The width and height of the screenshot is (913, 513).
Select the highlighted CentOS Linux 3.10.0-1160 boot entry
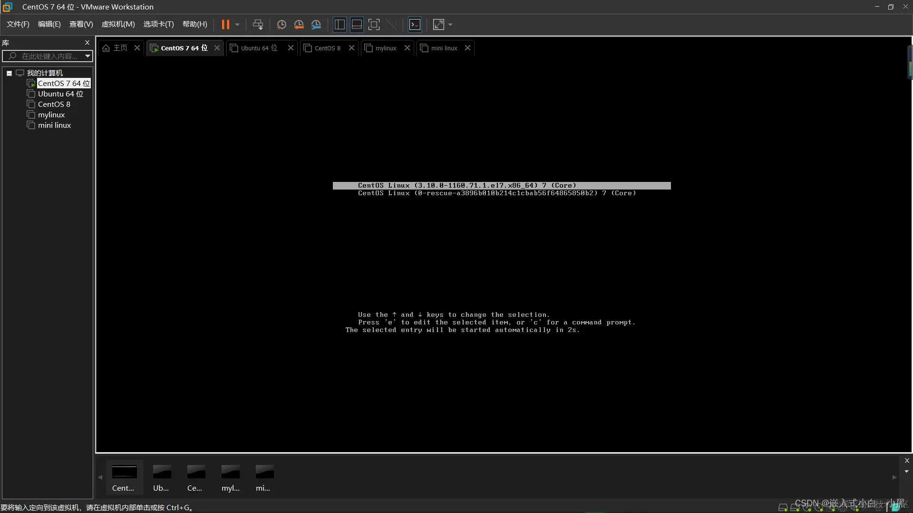pos(502,186)
